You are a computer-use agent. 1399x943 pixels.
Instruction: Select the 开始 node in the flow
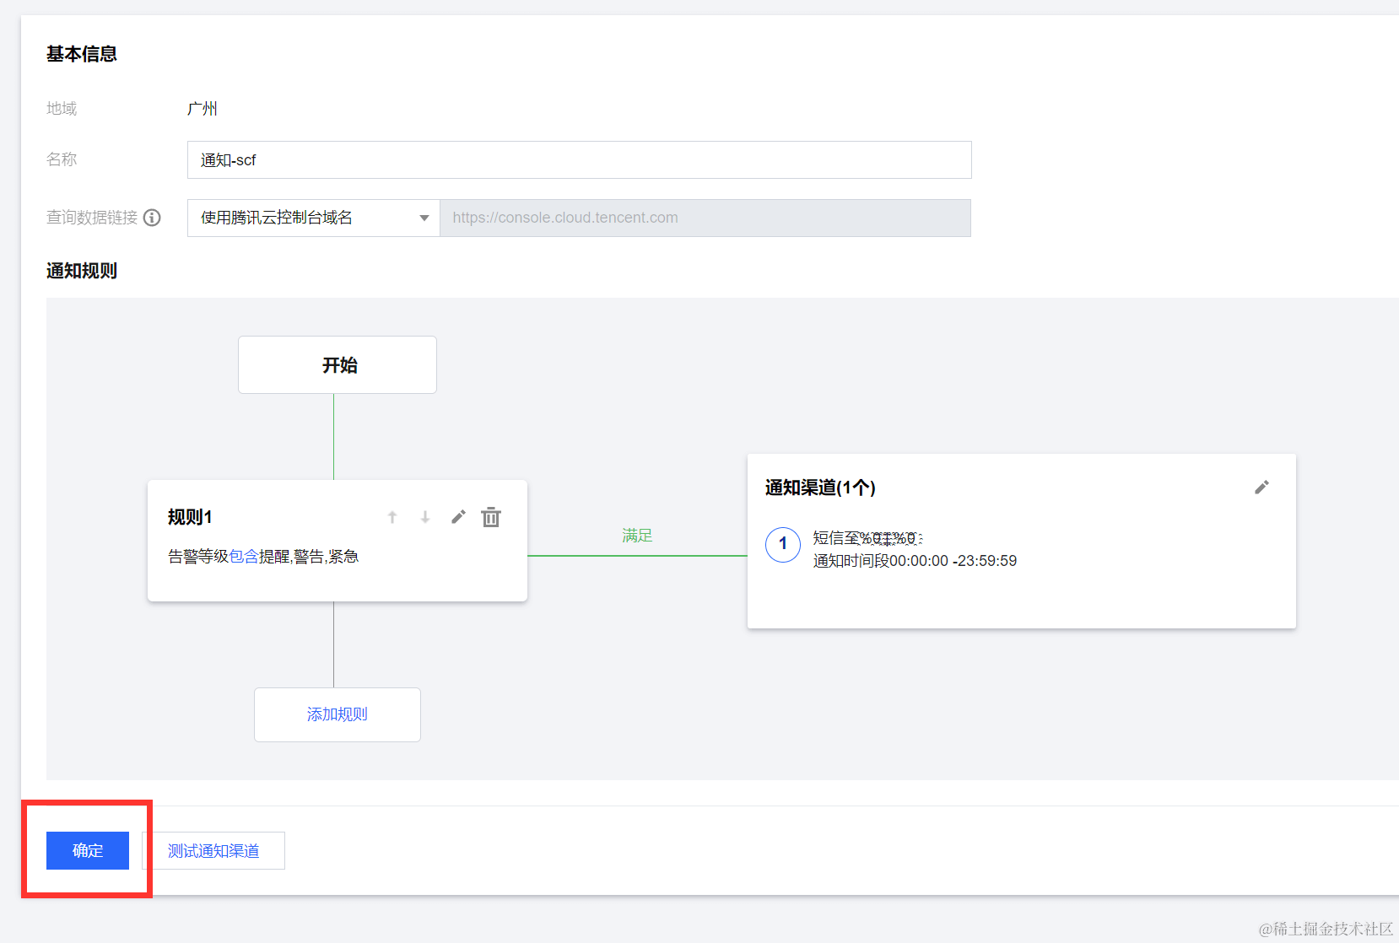pyautogui.click(x=338, y=365)
